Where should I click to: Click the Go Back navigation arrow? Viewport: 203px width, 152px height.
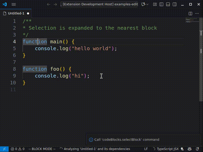pyautogui.click(x=48, y=4)
